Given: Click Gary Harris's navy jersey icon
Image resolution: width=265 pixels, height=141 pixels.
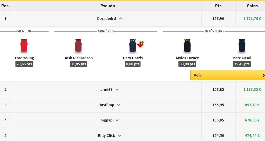Looking at the screenshot, I should tap(133, 45).
